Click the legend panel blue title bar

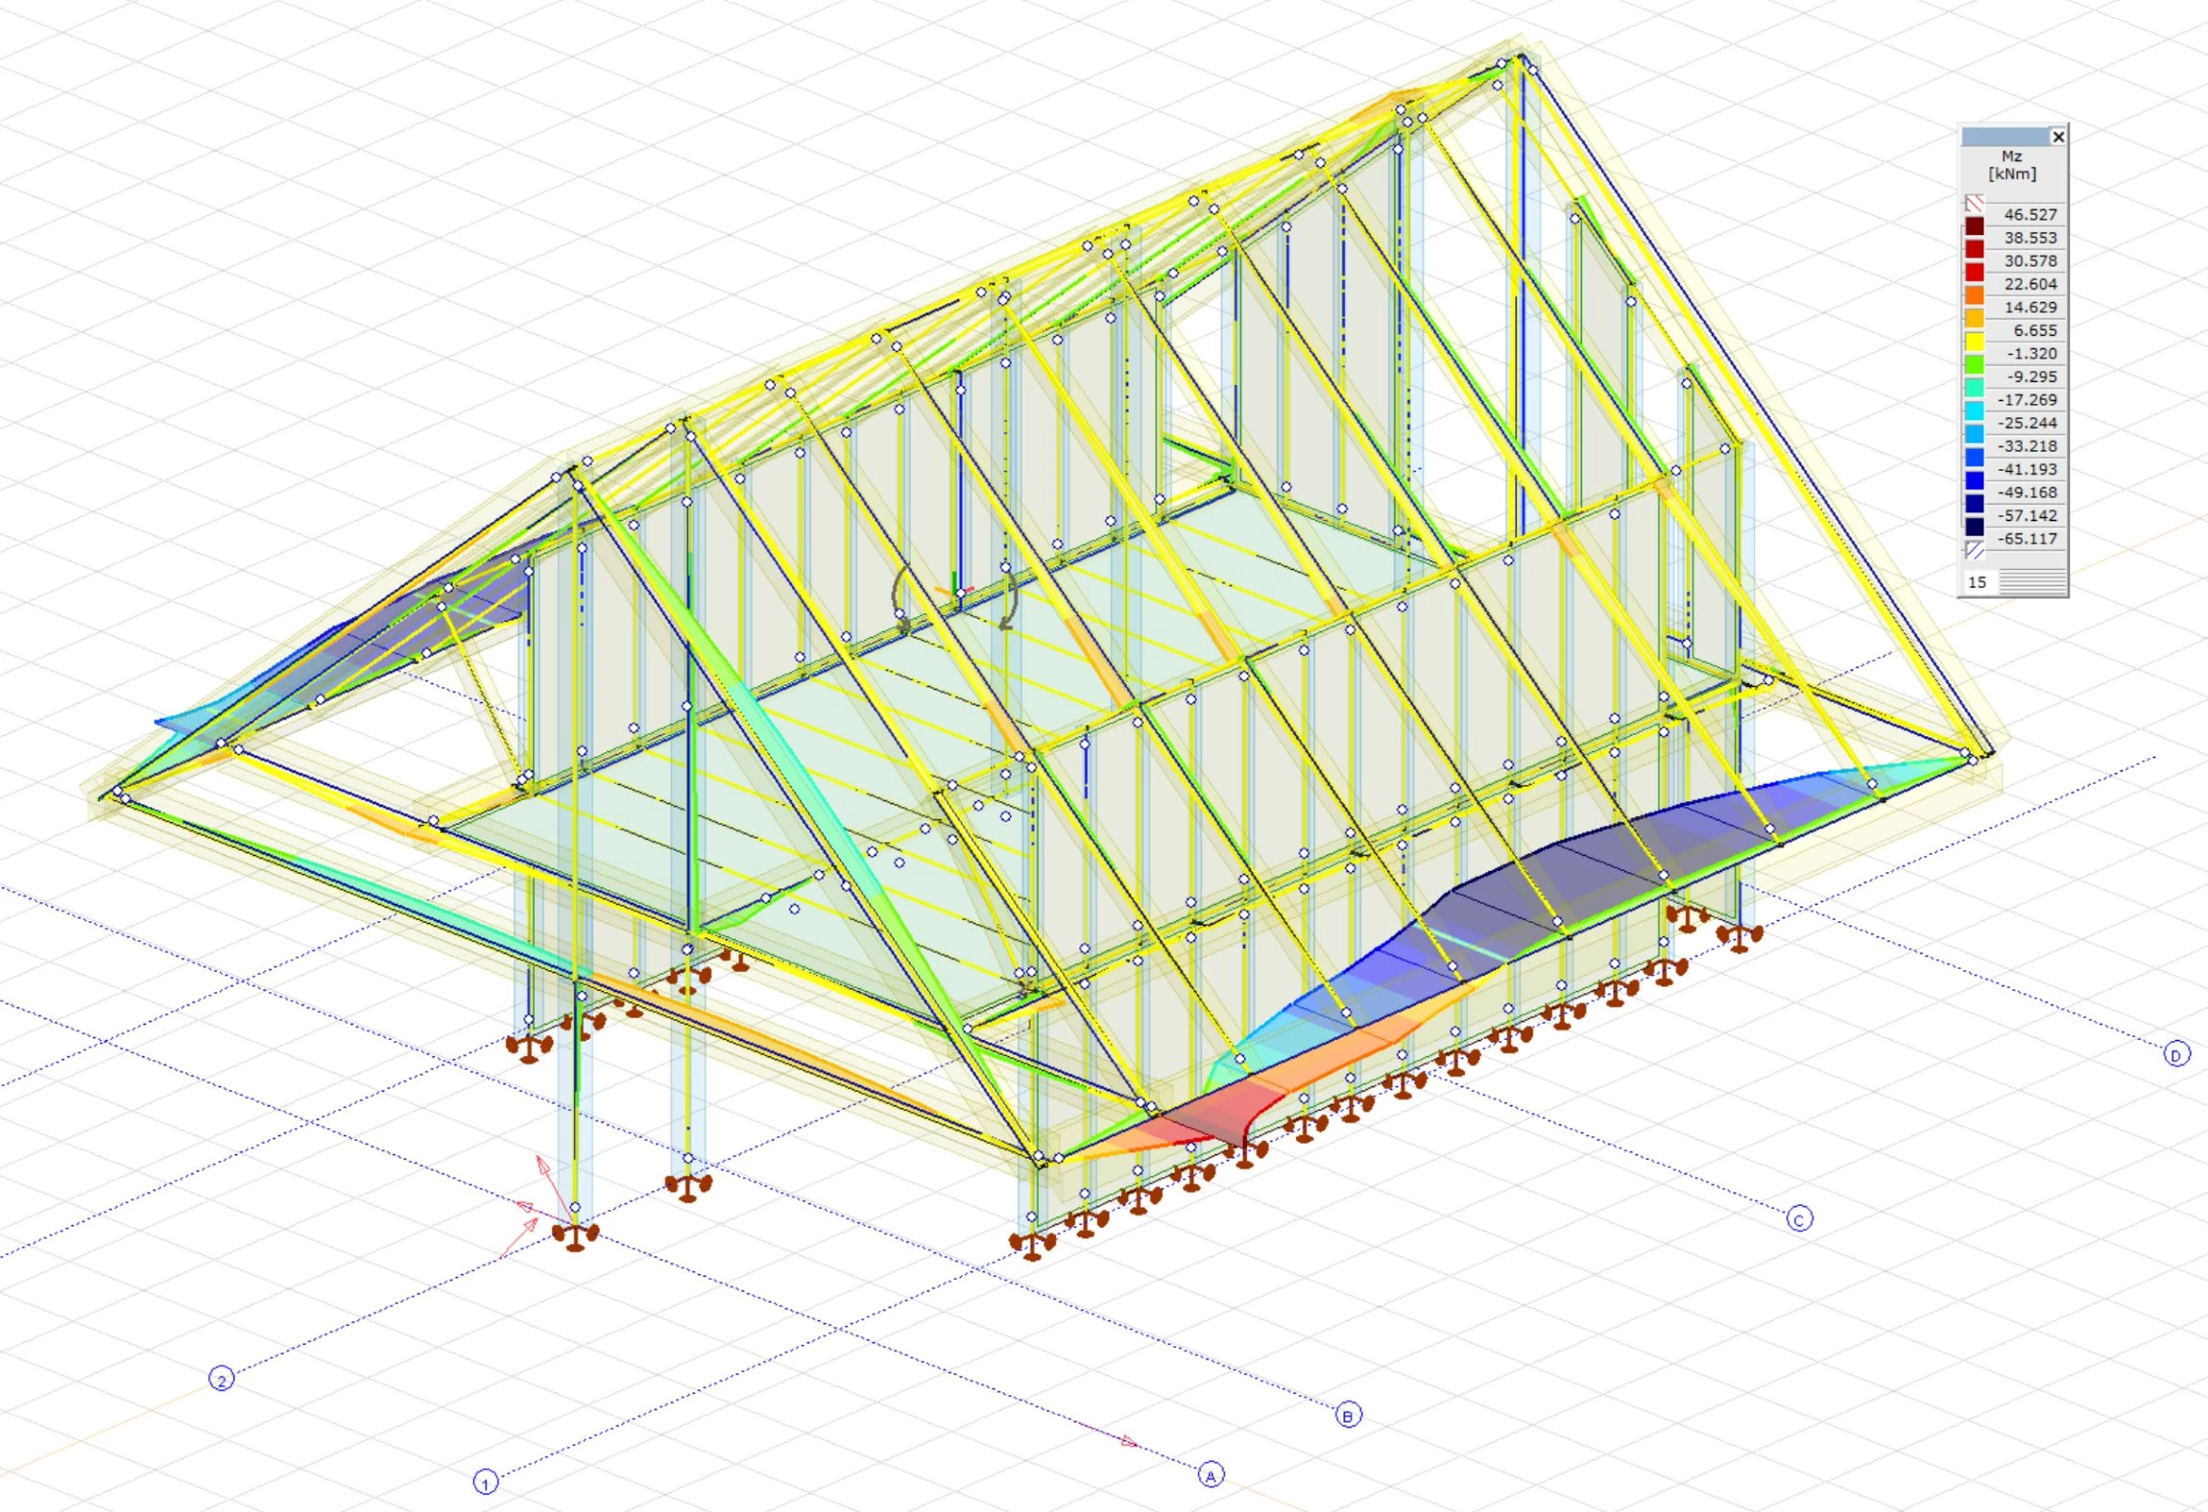tap(2004, 137)
